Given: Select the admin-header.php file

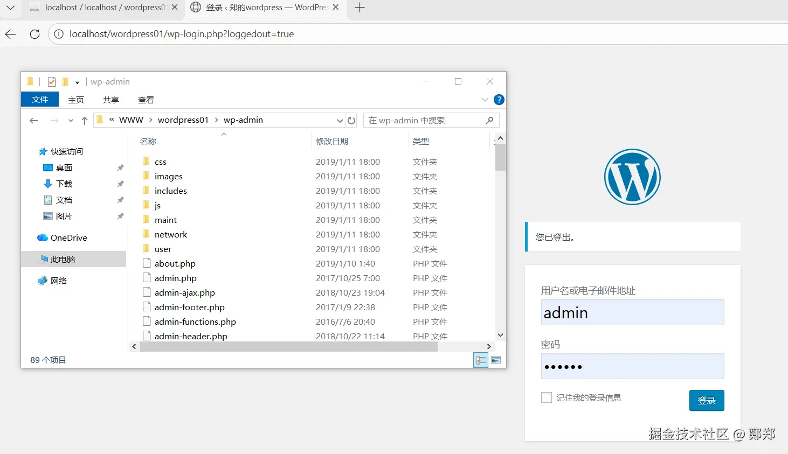Looking at the screenshot, I should coord(191,337).
